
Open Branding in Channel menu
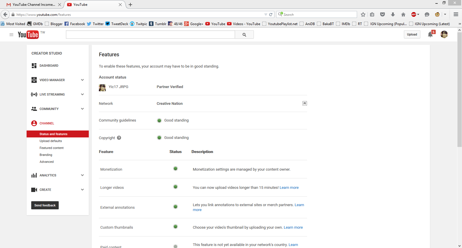pos(46,155)
